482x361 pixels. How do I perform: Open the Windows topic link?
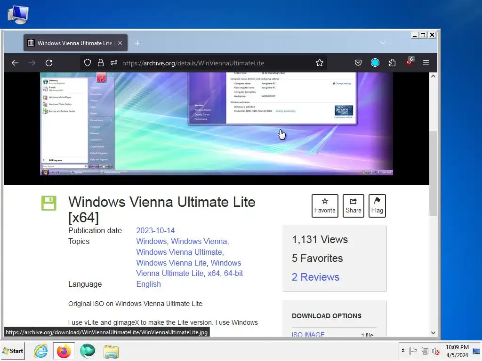pos(151,241)
